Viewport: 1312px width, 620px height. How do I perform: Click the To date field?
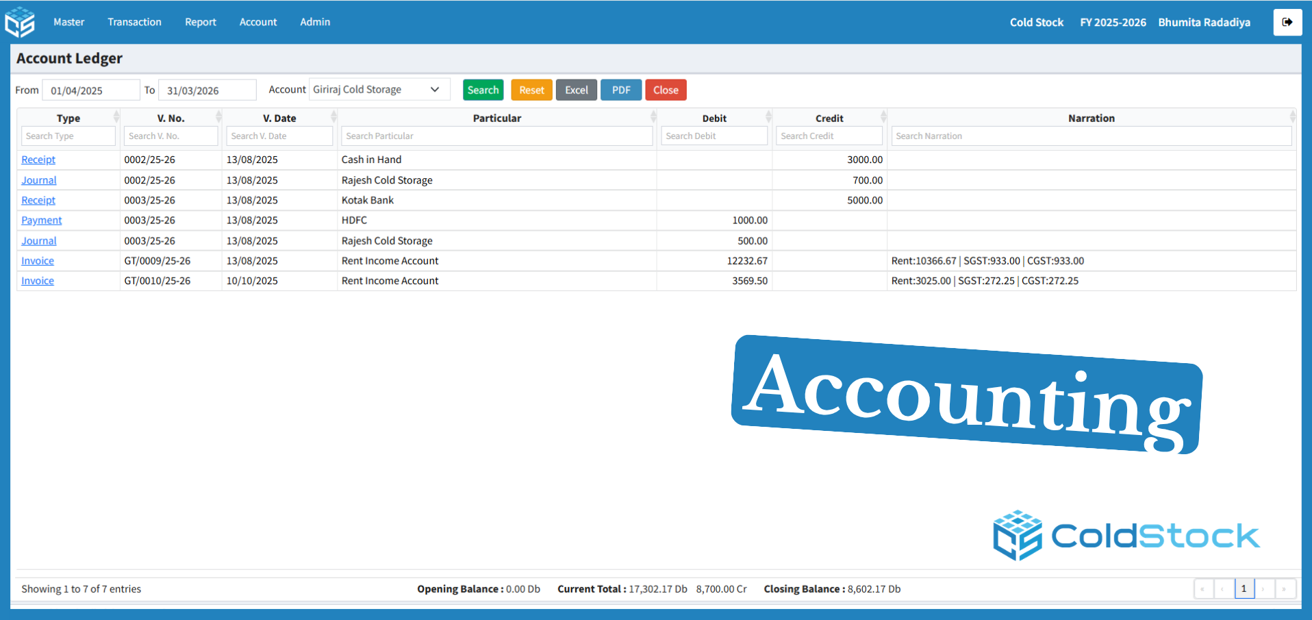point(207,90)
